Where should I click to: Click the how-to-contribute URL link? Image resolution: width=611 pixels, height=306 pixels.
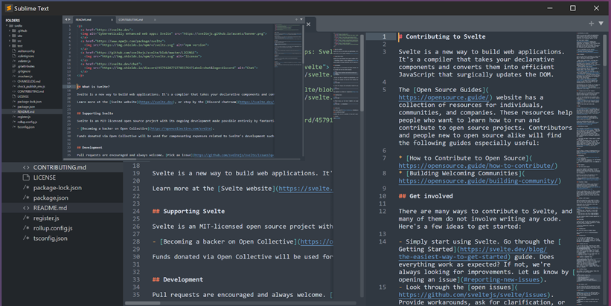pyautogui.click(x=476, y=166)
